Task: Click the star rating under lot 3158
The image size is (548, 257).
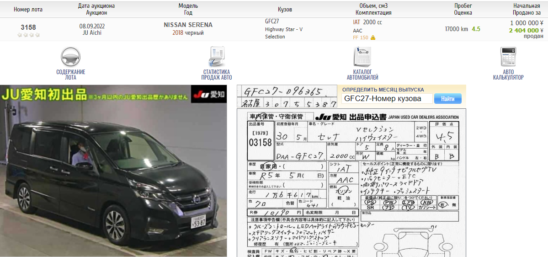Action: [x=28, y=35]
